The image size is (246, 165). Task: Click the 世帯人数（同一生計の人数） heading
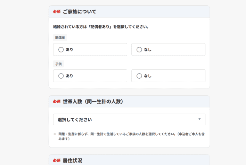[93, 102]
